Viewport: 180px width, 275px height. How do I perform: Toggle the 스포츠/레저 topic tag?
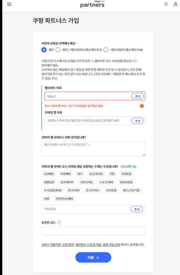106,182
